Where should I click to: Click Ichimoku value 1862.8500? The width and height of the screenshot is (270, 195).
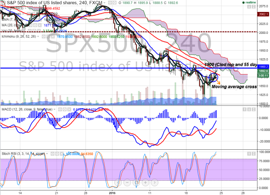coord(82,37)
